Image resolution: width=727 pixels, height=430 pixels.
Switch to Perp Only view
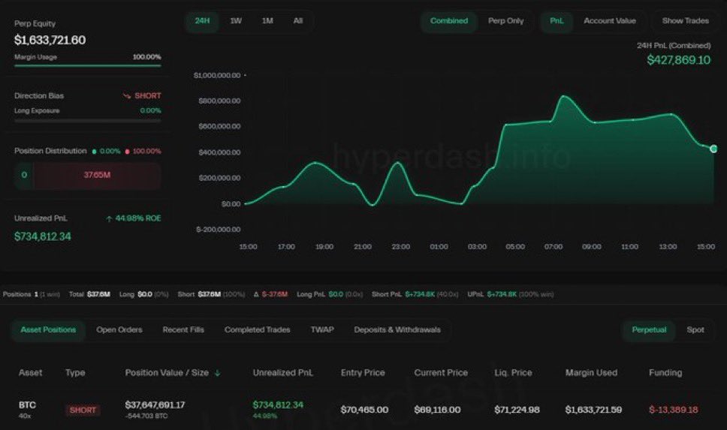(506, 21)
